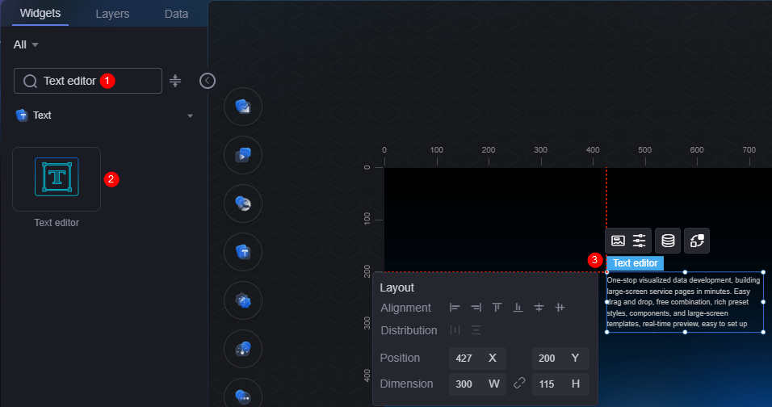Image resolution: width=772 pixels, height=407 pixels.
Task: Align widget to the bottom edge
Action: click(518, 308)
